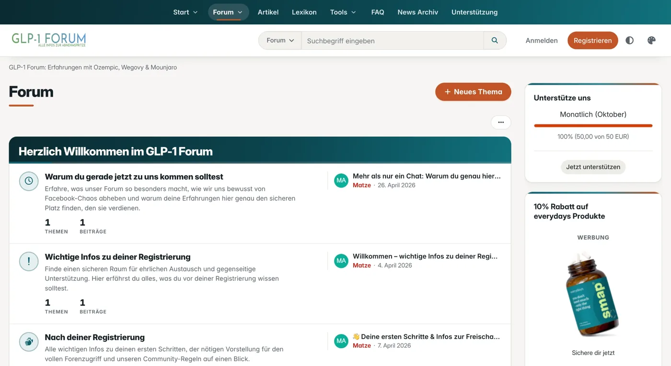Open thread 'Deine ersten Schritte & Infos zur Freischa…'
The image size is (671, 366).
(426, 337)
